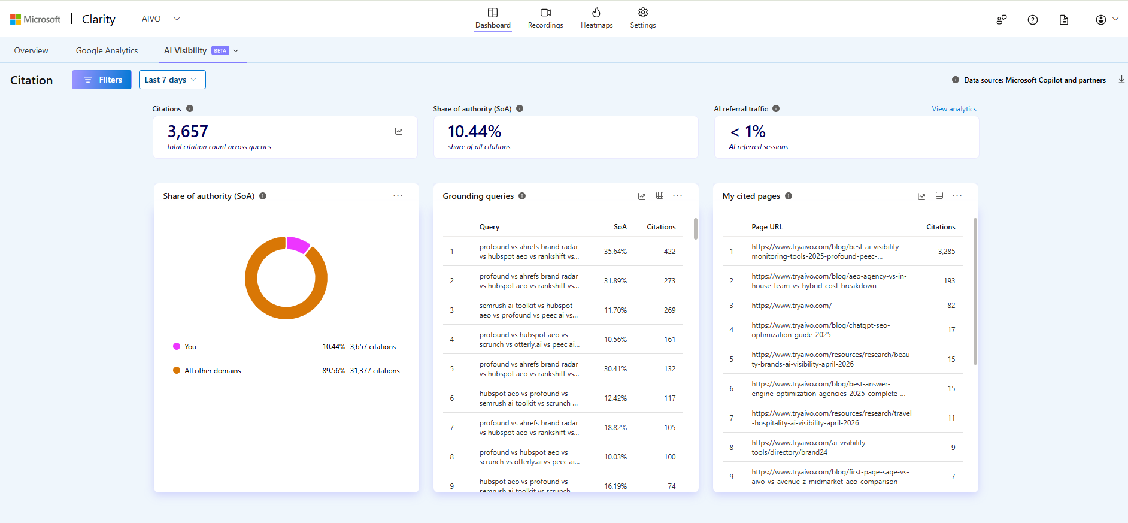The height and width of the screenshot is (523, 1128).
Task: Click info icon beside Citations heading
Action: [x=190, y=108]
